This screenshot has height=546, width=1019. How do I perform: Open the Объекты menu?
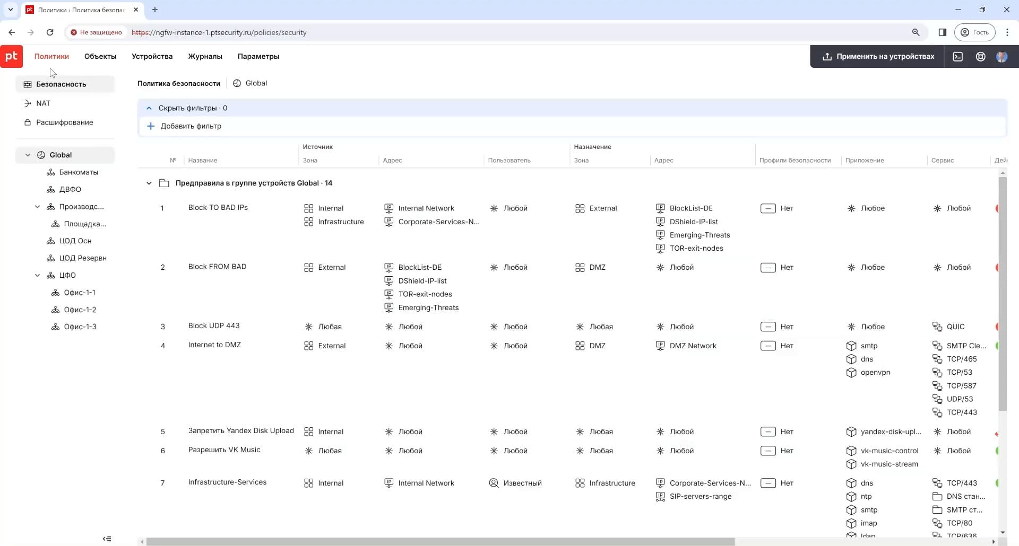click(100, 56)
